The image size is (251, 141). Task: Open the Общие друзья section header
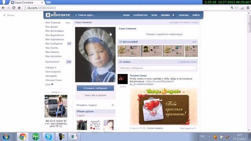(x=95, y=111)
